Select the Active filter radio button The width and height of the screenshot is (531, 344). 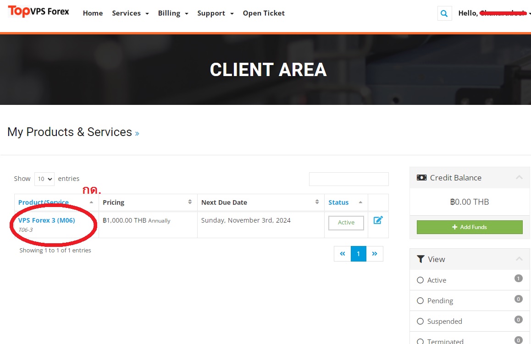point(420,280)
